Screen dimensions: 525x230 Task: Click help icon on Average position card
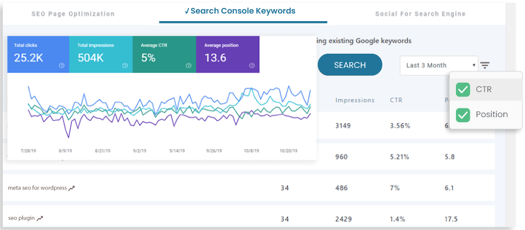252,66
